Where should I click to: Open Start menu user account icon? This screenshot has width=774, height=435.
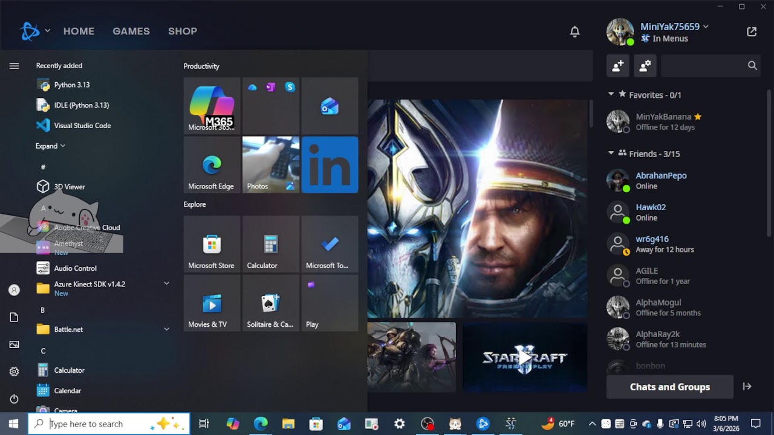[14, 290]
